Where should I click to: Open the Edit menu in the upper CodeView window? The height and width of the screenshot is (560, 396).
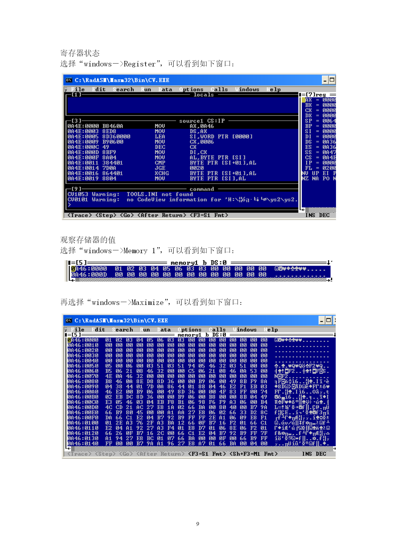(99, 89)
